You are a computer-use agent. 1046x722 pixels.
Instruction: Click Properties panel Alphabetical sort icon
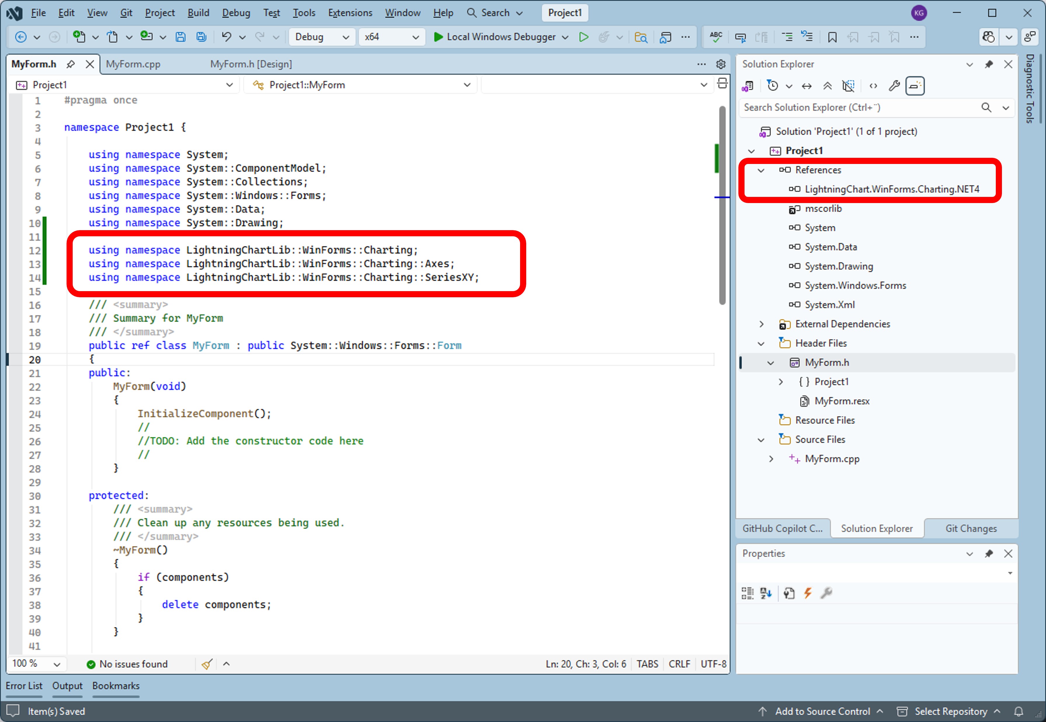(x=766, y=593)
